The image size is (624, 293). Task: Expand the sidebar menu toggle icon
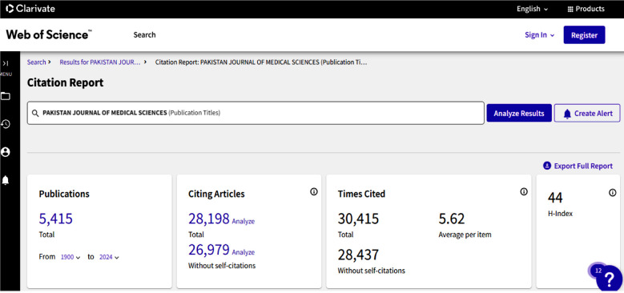coord(6,63)
